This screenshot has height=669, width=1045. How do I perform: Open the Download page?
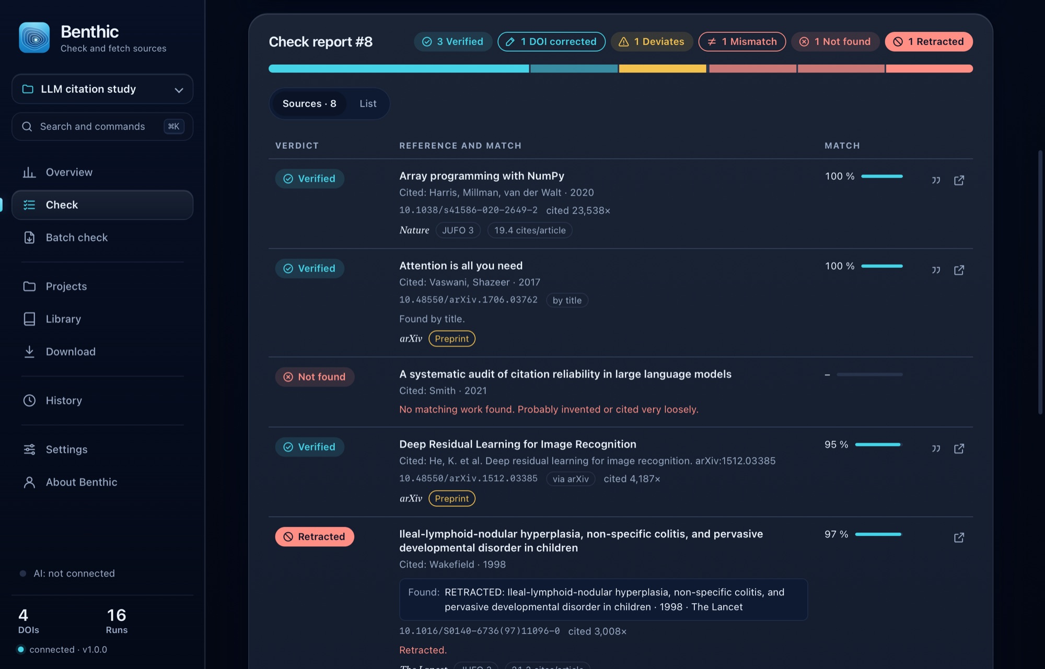point(102,351)
